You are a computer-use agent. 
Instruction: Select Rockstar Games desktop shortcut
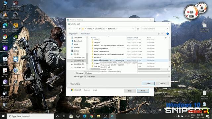pos(16,28)
